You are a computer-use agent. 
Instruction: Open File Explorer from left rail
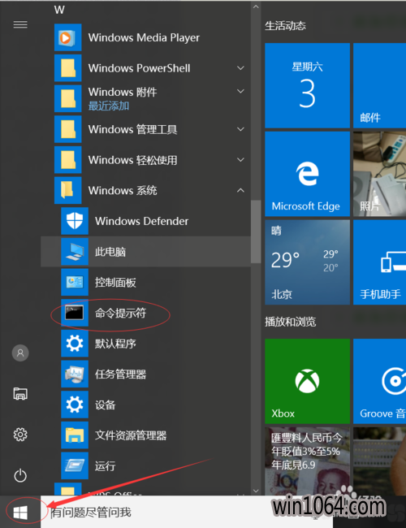(20, 394)
